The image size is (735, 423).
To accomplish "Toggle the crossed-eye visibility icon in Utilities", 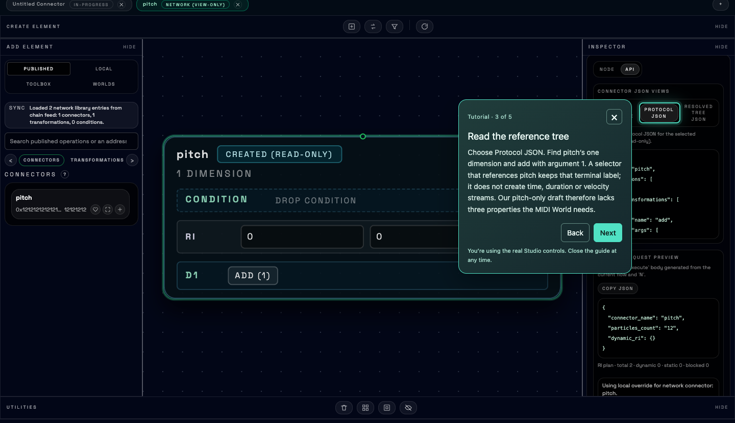I will [x=408, y=408].
